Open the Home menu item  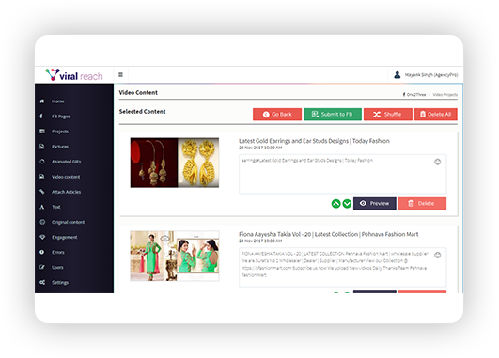(58, 101)
